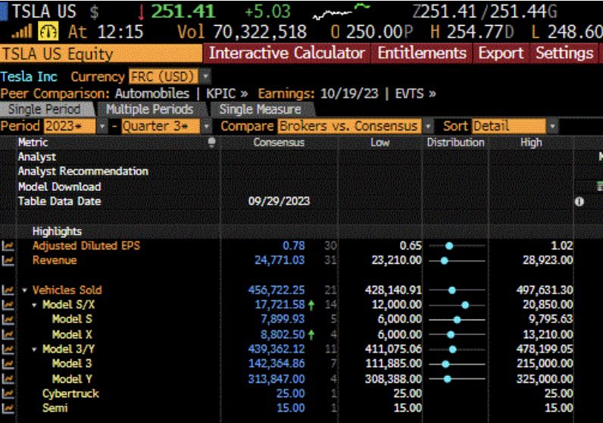Click the red down arrow next to price
The width and height of the screenshot is (603, 423).
141,12
